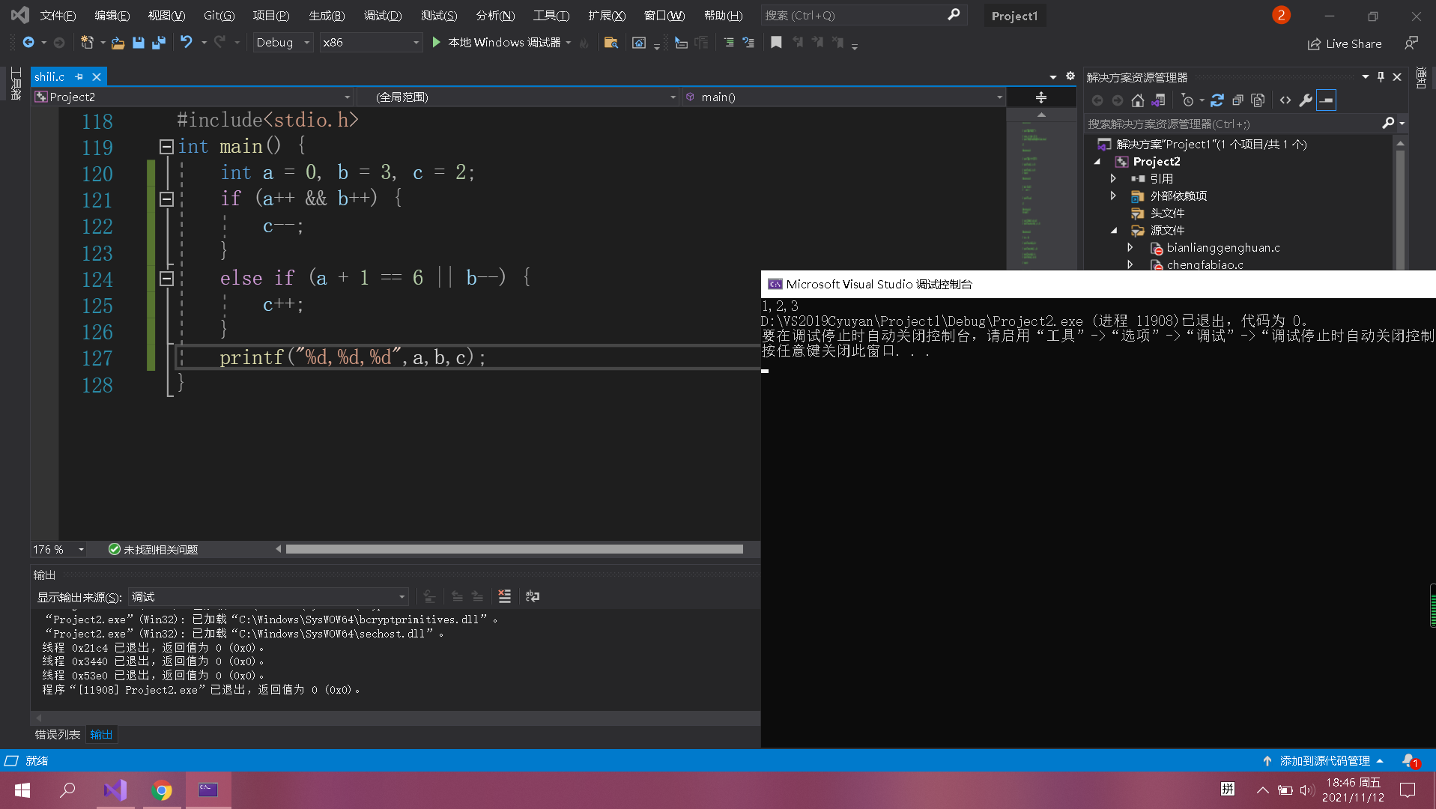Image resolution: width=1436 pixels, height=809 pixels.
Task: Click the notifications badge showing 2
Action: [x=1281, y=15]
